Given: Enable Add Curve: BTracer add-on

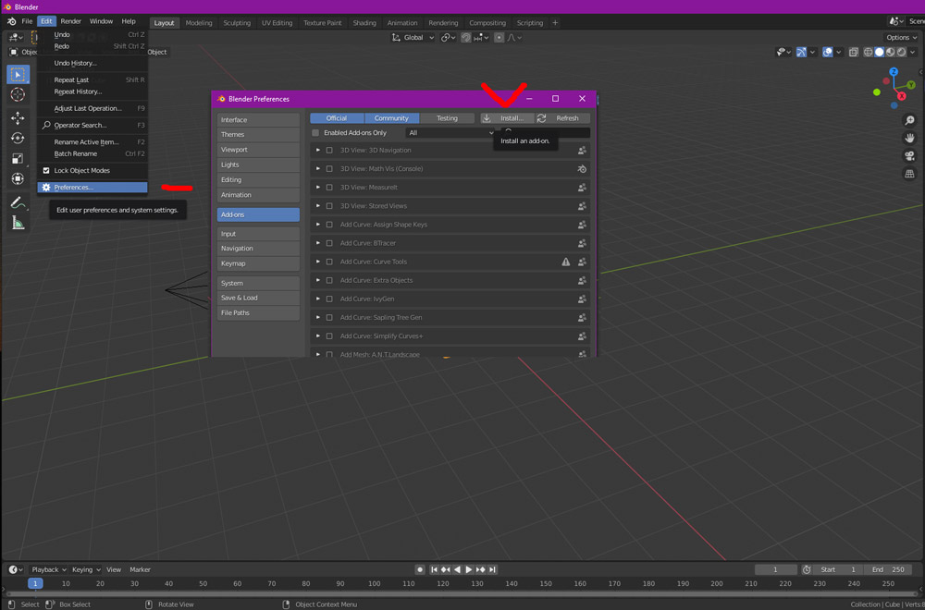Looking at the screenshot, I should point(329,243).
